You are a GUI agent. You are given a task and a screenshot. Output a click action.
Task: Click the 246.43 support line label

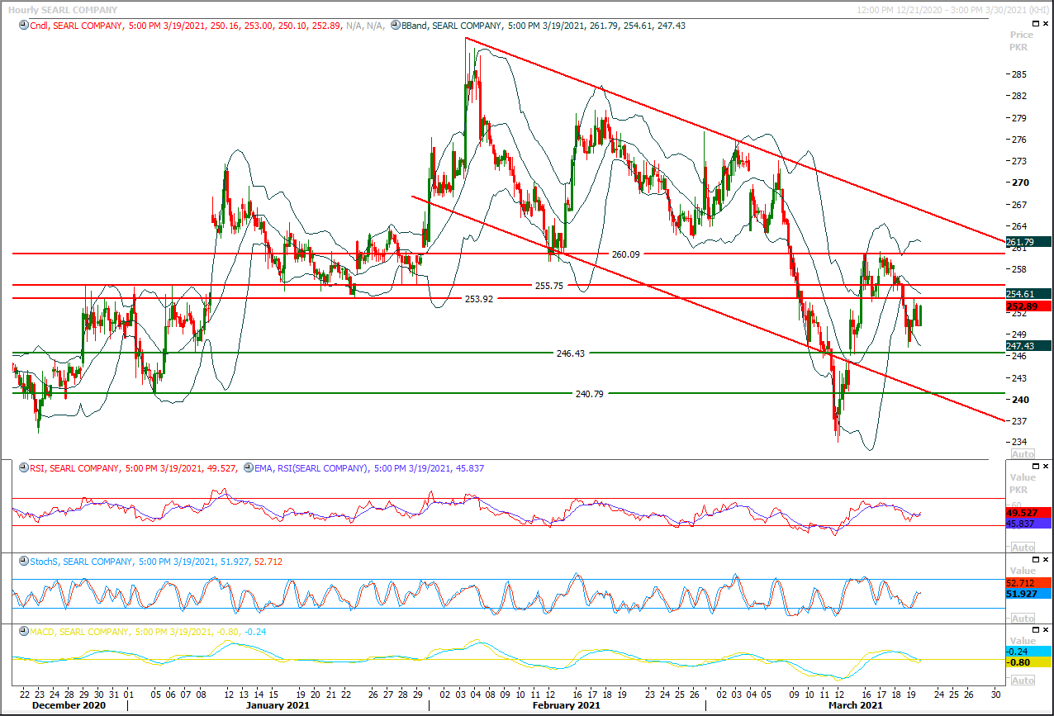[570, 353]
